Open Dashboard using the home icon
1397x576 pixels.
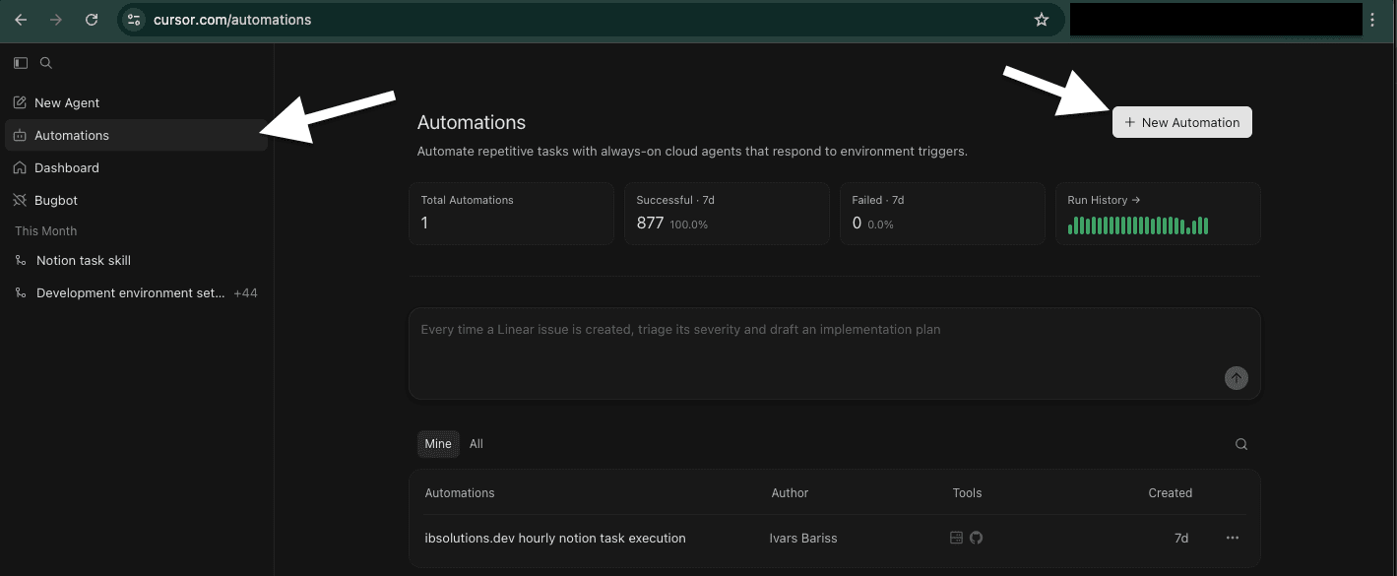tap(20, 167)
